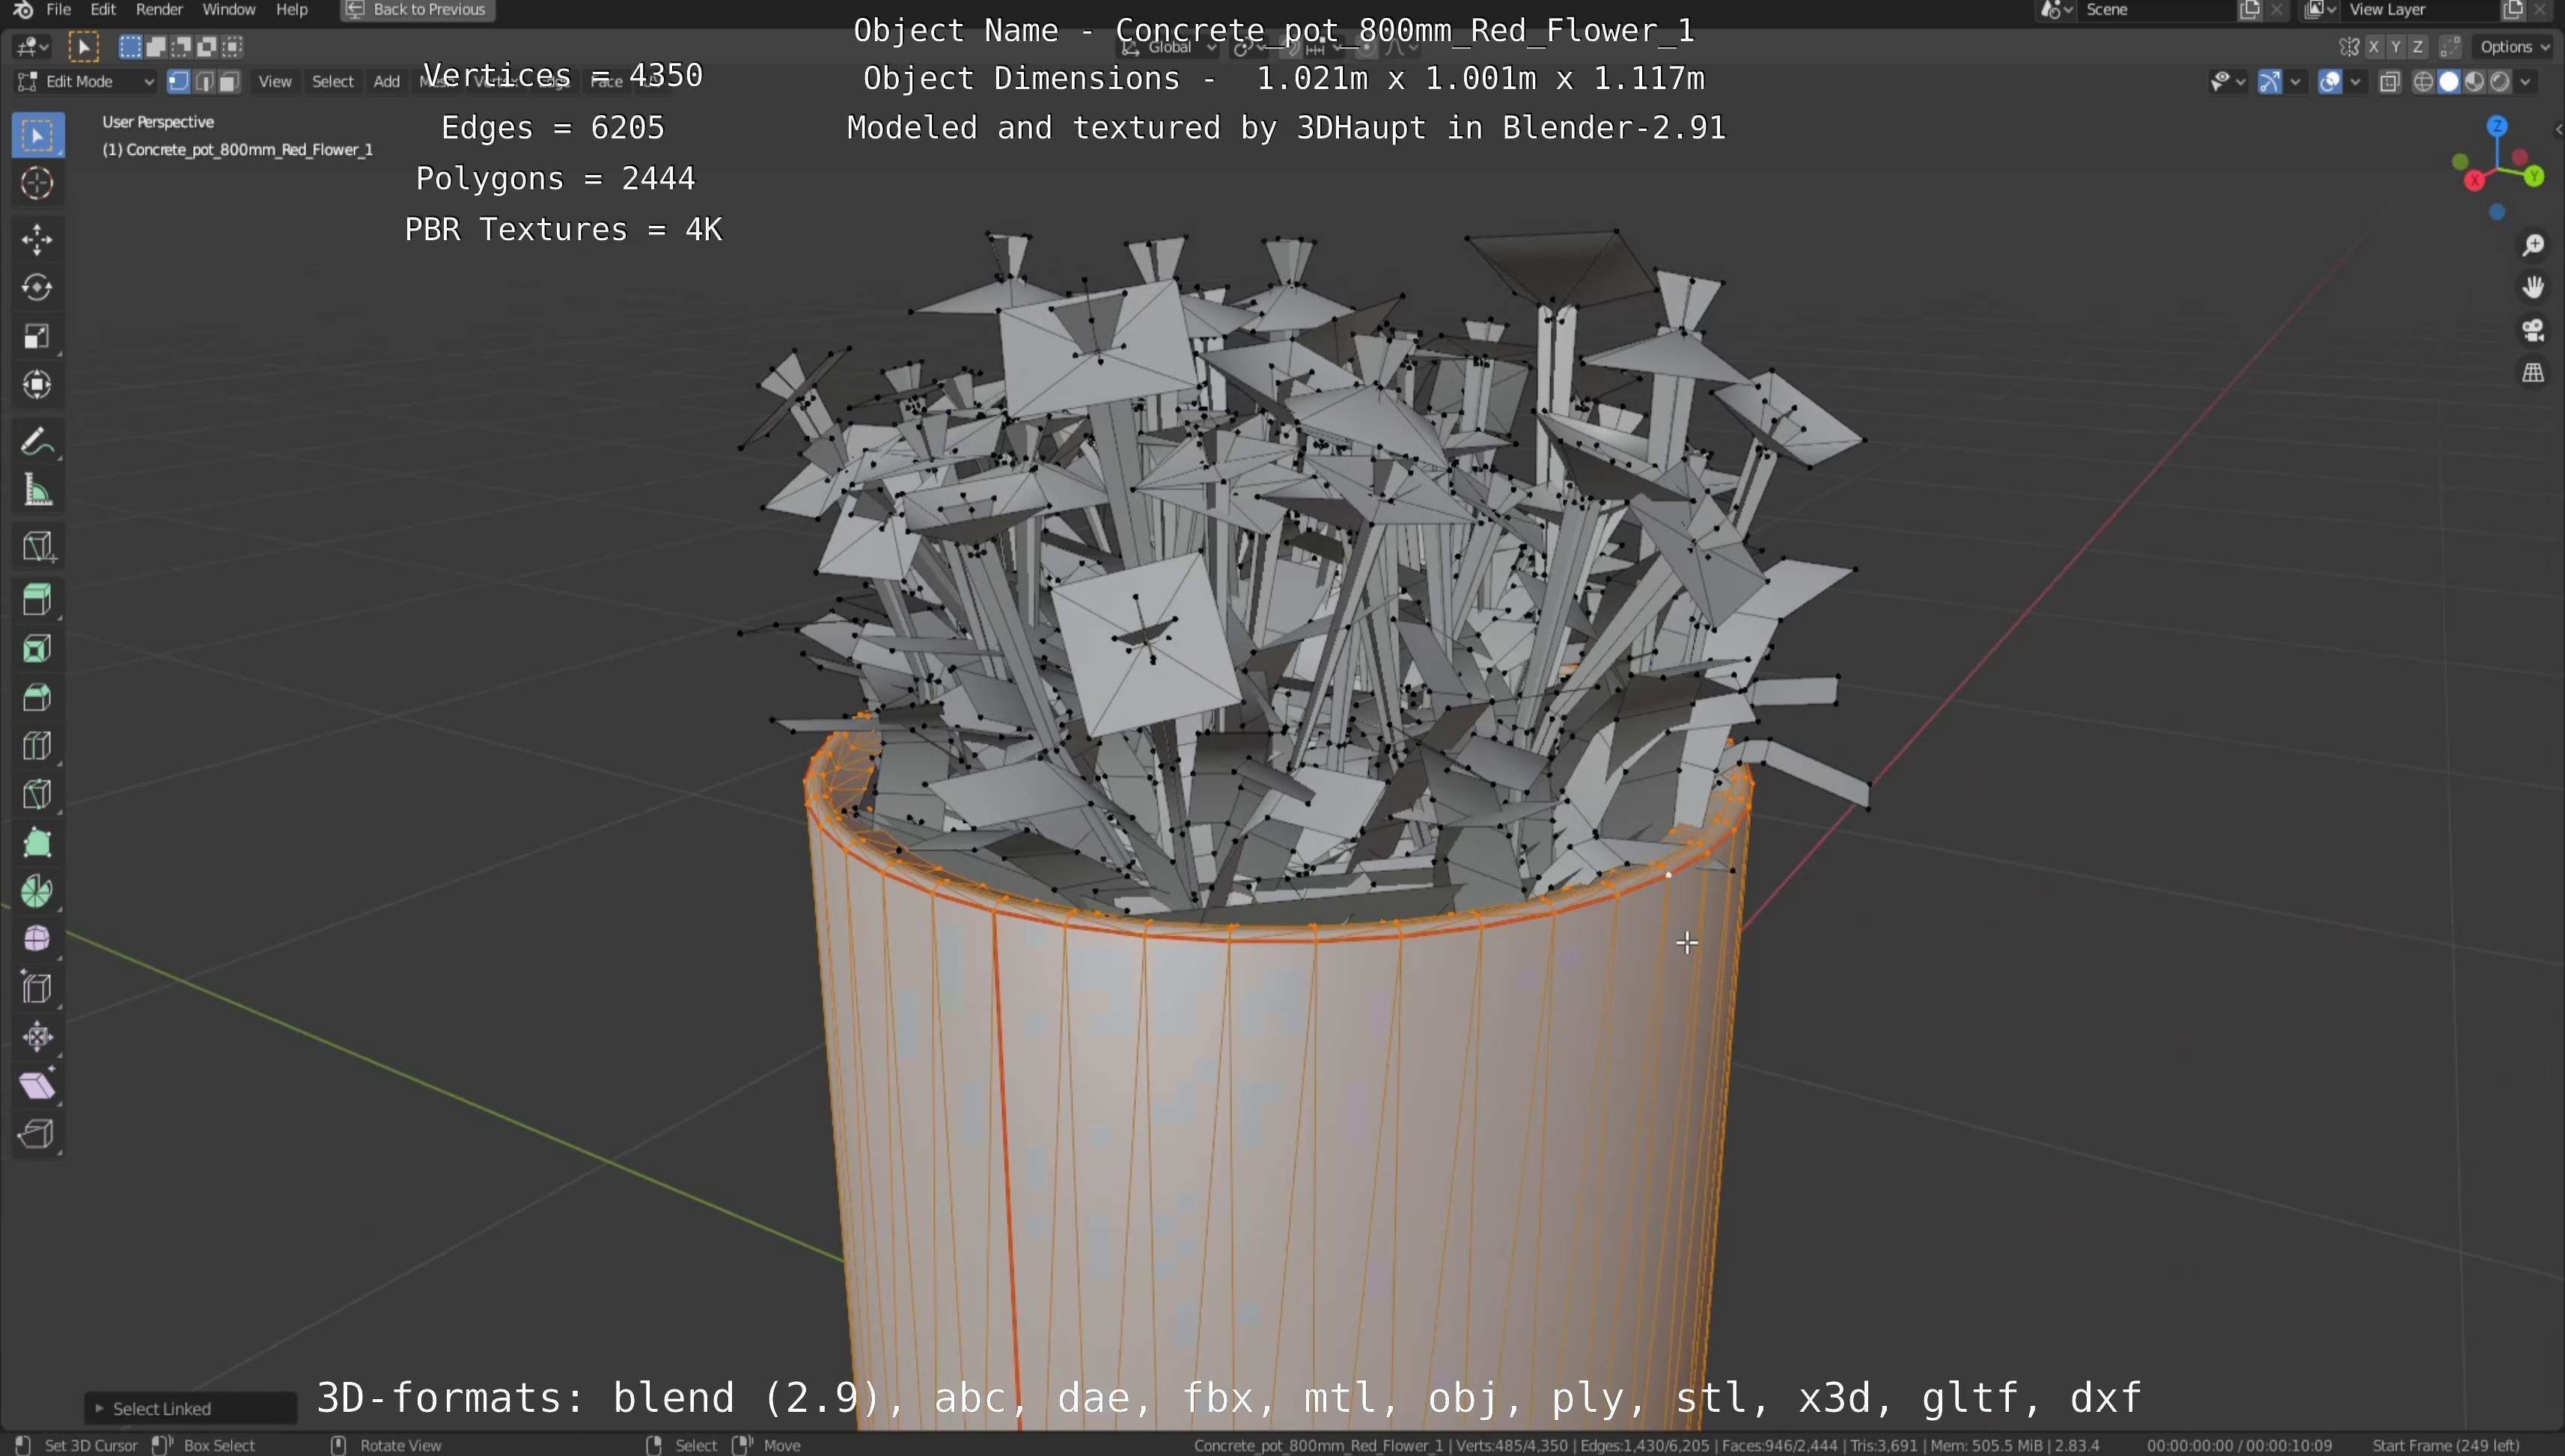This screenshot has width=2565, height=1456.
Task: Activate the Spin tool
Action: tap(38, 891)
